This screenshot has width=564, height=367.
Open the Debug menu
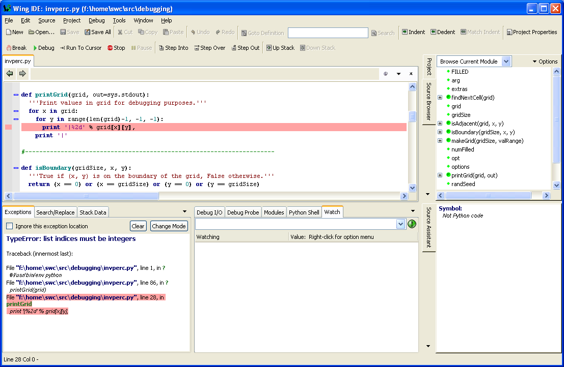click(96, 20)
